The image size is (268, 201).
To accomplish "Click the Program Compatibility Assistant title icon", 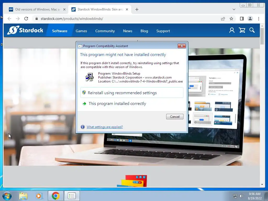I will [x=80, y=46].
